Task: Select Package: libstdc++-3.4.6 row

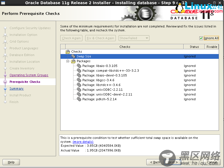Action: [x=140, y=85]
